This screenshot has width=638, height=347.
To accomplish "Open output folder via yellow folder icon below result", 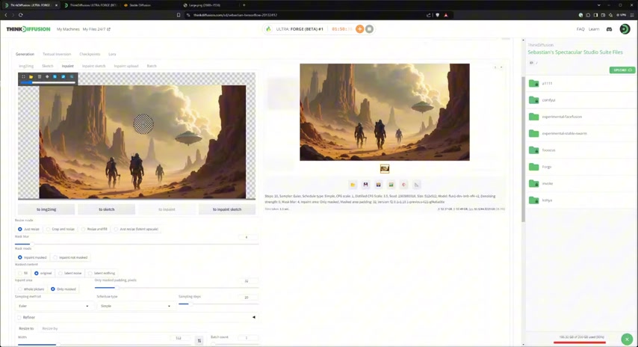I will coord(353,185).
